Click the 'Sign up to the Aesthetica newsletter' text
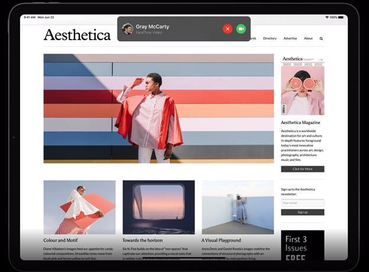 [298, 192]
